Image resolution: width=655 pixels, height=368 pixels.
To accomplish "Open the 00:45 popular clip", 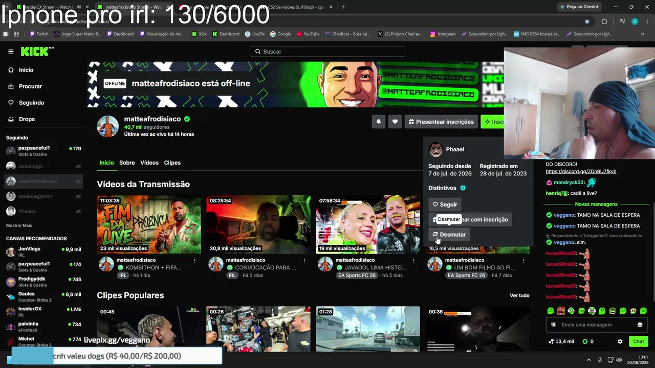I will [149, 329].
